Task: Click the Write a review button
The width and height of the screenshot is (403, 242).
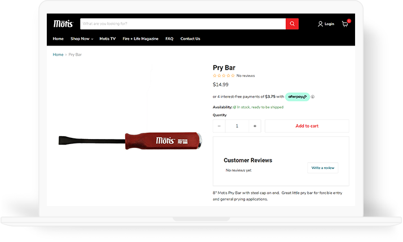Action: [x=323, y=168]
